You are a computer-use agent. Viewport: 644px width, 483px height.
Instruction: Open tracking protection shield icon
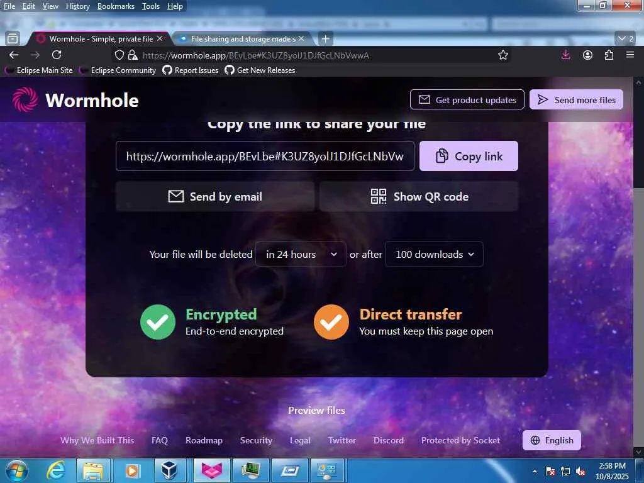pos(119,55)
